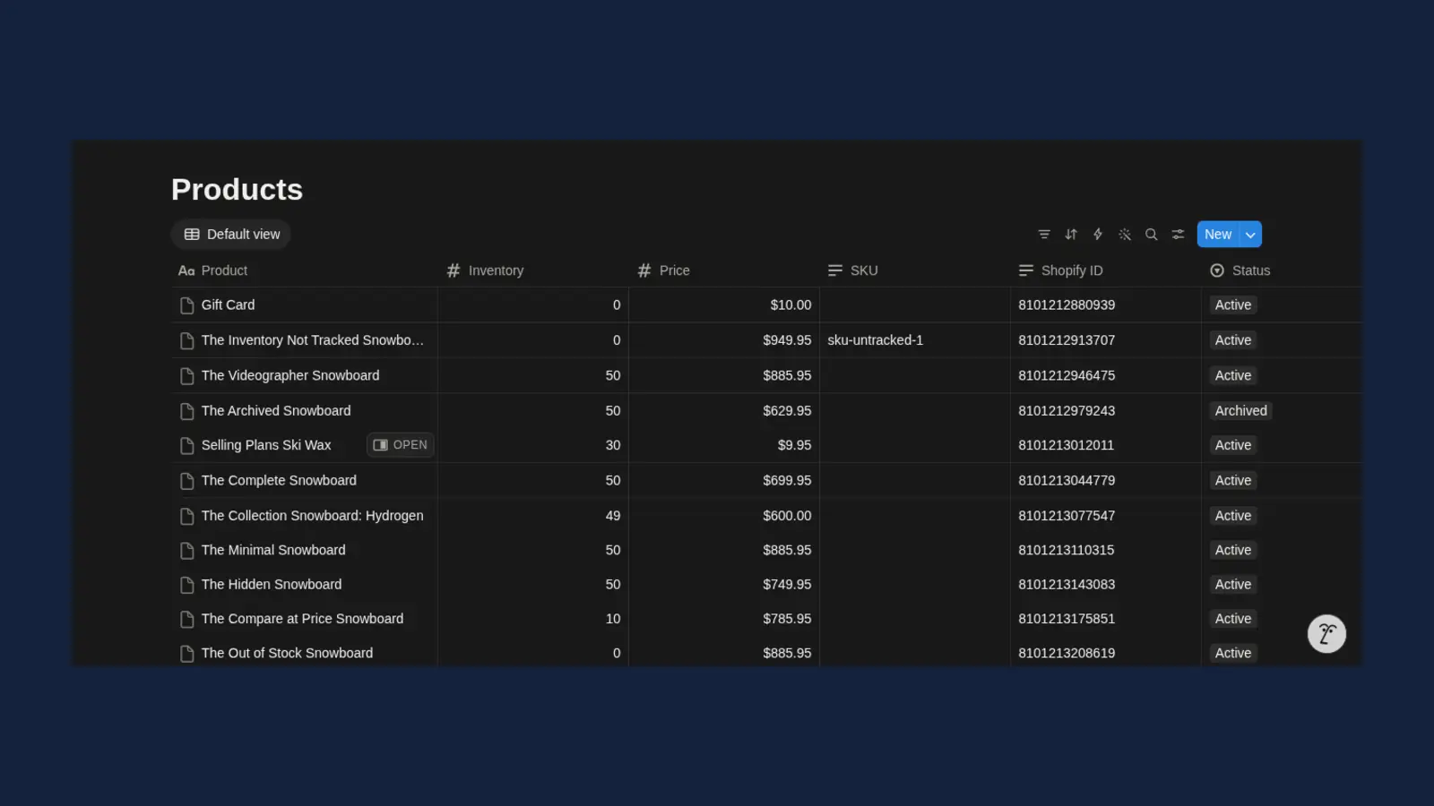Select price cell $9.95
The width and height of the screenshot is (1434, 806).
click(x=724, y=445)
